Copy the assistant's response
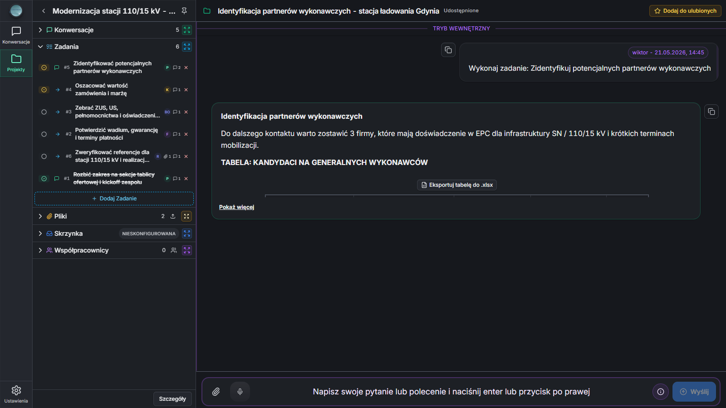726x408 pixels. [x=711, y=112]
